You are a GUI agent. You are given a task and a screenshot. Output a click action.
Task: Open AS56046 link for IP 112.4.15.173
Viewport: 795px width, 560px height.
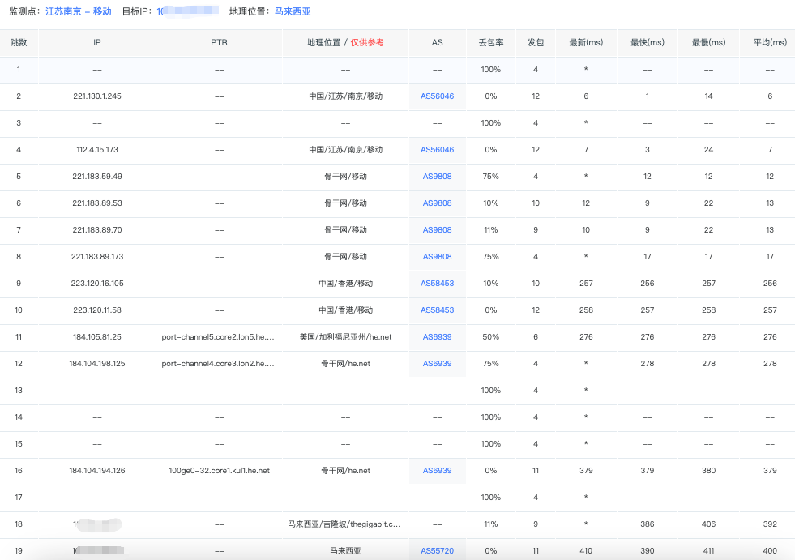(437, 150)
